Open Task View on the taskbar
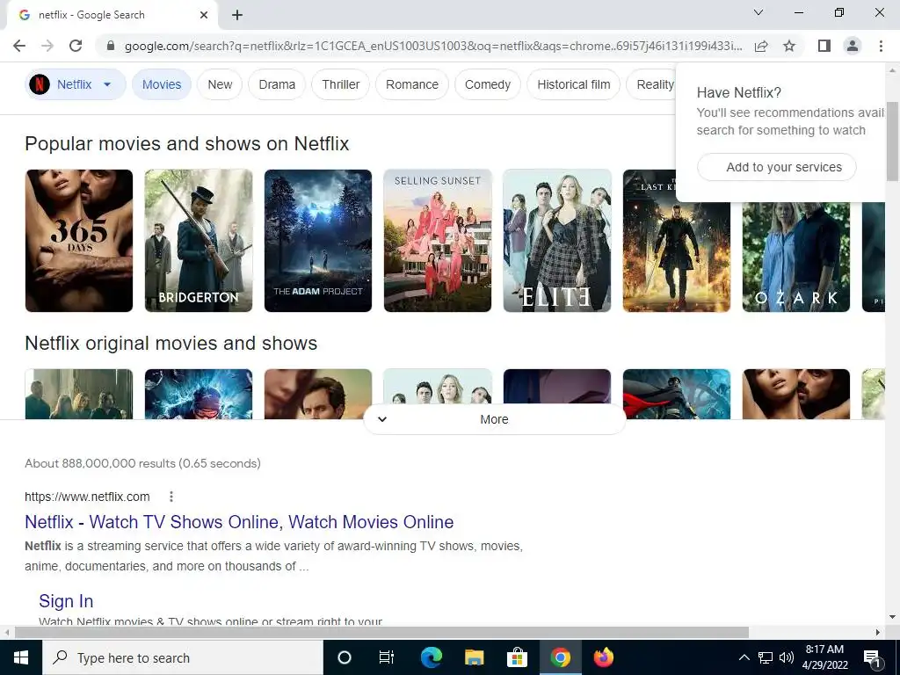The image size is (900, 675). [387, 657]
